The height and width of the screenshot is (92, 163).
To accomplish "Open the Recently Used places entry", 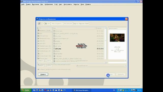I will (45, 30).
